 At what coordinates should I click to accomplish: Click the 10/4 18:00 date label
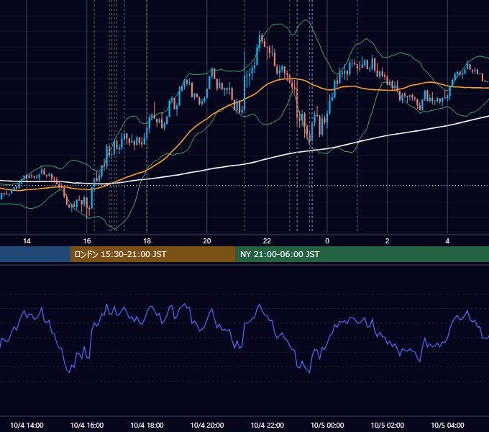tap(147, 425)
